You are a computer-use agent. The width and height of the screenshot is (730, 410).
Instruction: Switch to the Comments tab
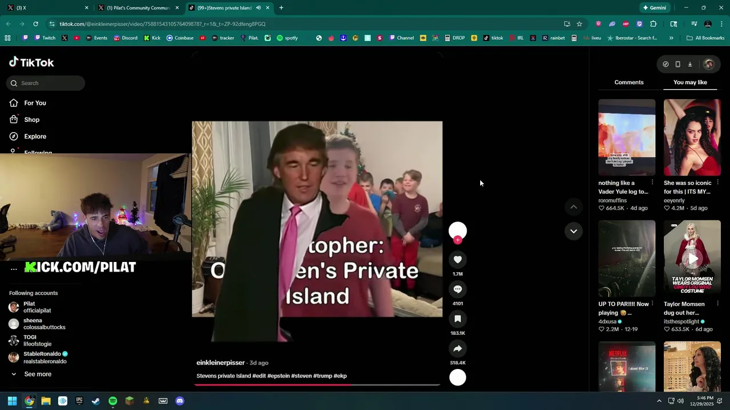coord(629,83)
